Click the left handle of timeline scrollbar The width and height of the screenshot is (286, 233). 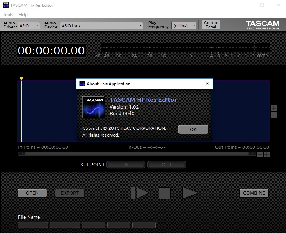[x=22, y=154]
